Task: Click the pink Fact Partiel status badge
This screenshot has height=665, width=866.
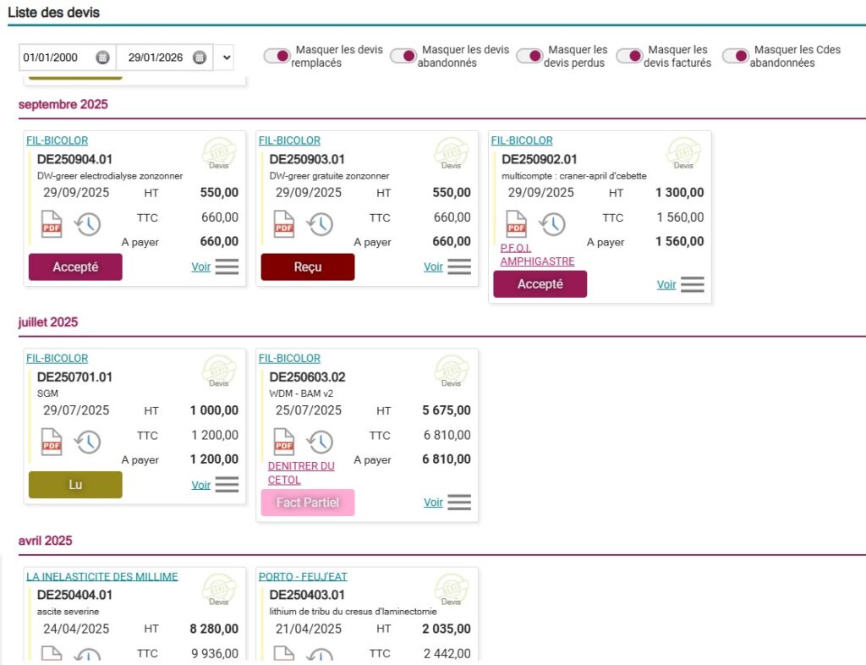Action: [x=307, y=503]
